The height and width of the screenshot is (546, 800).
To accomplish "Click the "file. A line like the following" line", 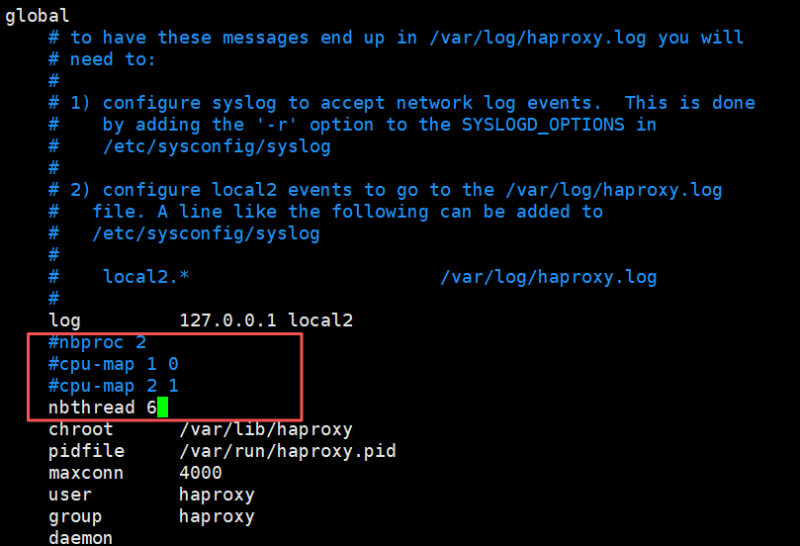I will click(x=325, y=212).
